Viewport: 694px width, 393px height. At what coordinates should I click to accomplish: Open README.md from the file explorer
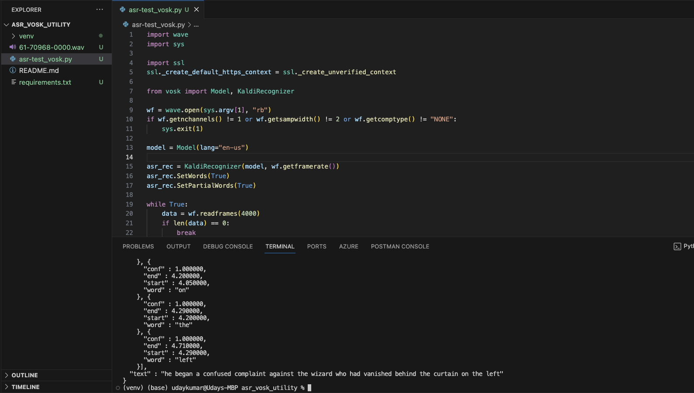[39, 70]
